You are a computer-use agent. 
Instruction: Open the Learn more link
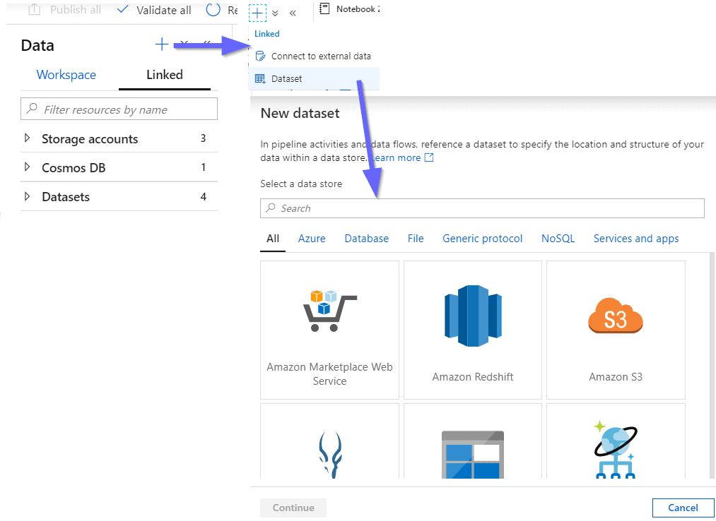click(402, 158)
